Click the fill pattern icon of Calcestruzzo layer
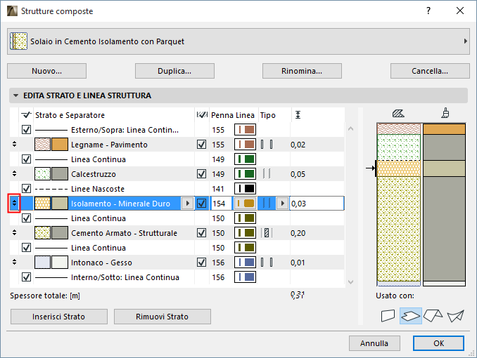477x358 pixels. [x=42, y=174]
